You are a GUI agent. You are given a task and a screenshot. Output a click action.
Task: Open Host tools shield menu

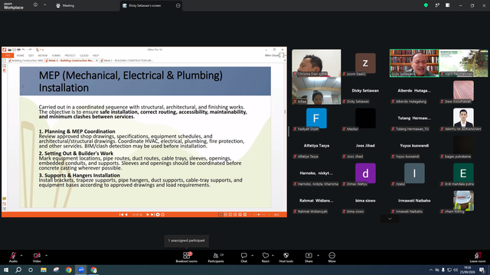286,257
